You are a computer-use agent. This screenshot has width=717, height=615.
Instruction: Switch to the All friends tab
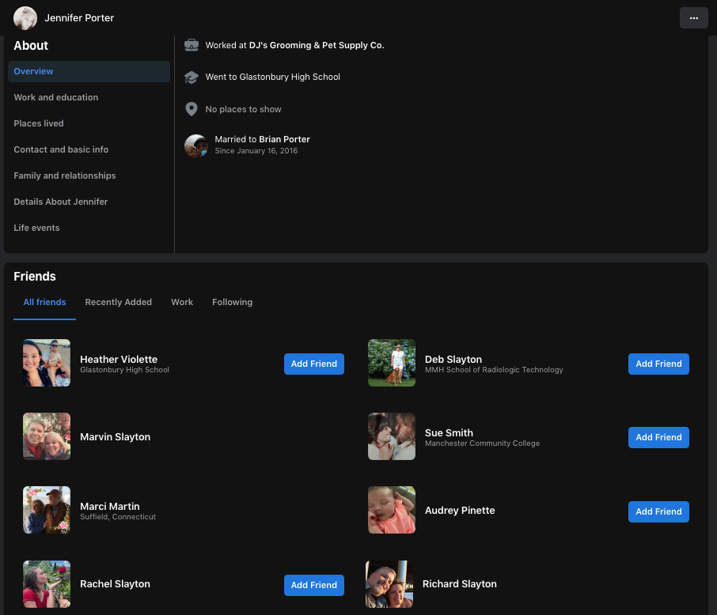click(44, 302)
